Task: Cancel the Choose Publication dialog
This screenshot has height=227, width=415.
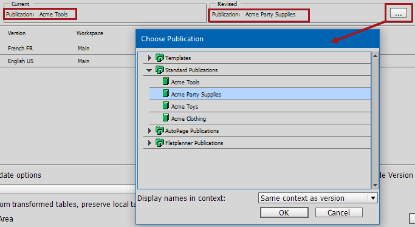Action: click(x=339, y=212)
